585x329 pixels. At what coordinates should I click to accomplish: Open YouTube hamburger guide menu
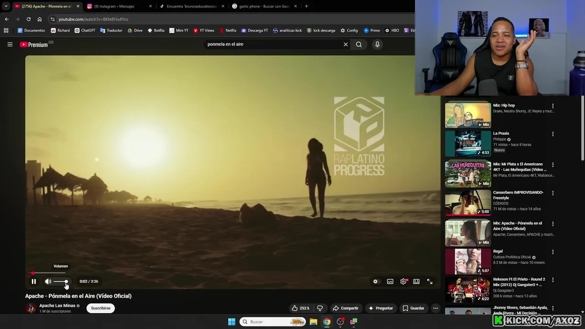(10, 44)
